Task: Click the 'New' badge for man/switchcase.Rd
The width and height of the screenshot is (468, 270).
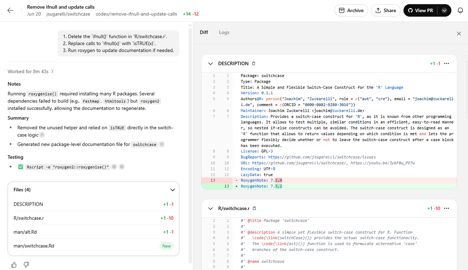Action: 167,246
